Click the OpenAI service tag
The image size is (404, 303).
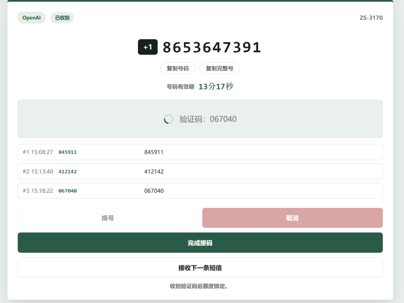[x=32, y=18]
